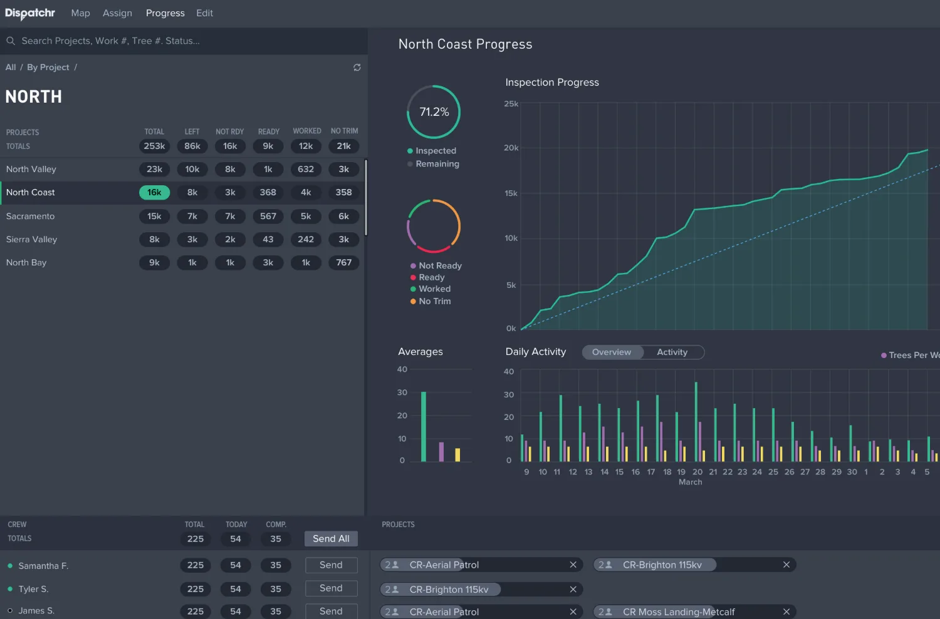Select crew member Tyler S.
Screen dimensions: 940x619
33,589
